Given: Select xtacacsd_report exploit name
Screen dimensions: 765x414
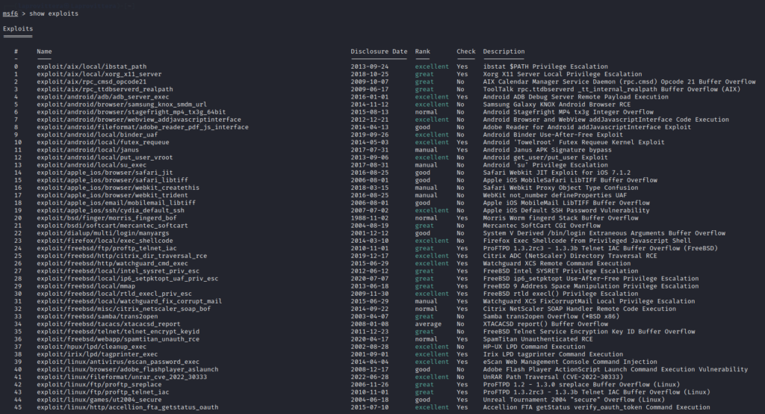Looking at the screenshot, I should coord(108,324).
